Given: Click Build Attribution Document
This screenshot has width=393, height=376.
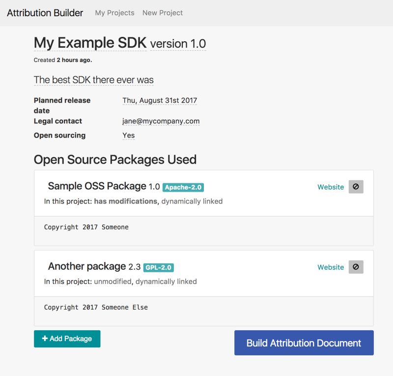Looking at the screenshot, I should click(304, 343).
